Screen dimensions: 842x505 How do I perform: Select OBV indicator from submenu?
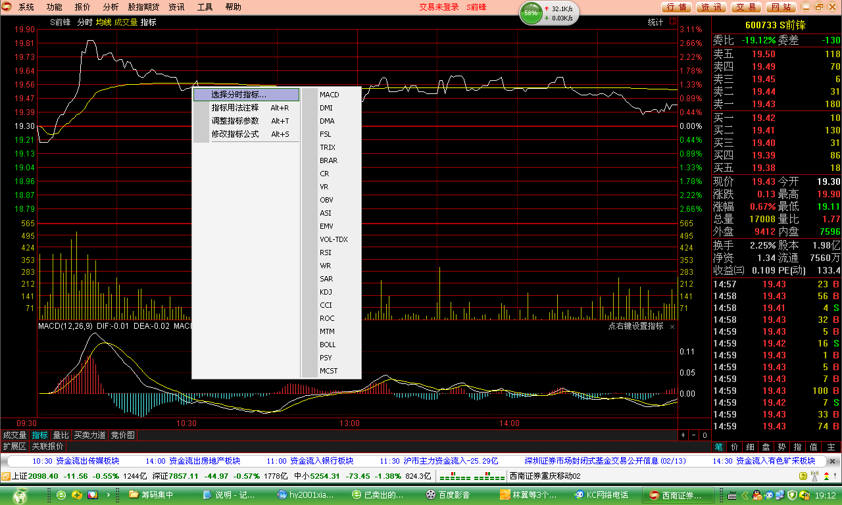point(331,200)
